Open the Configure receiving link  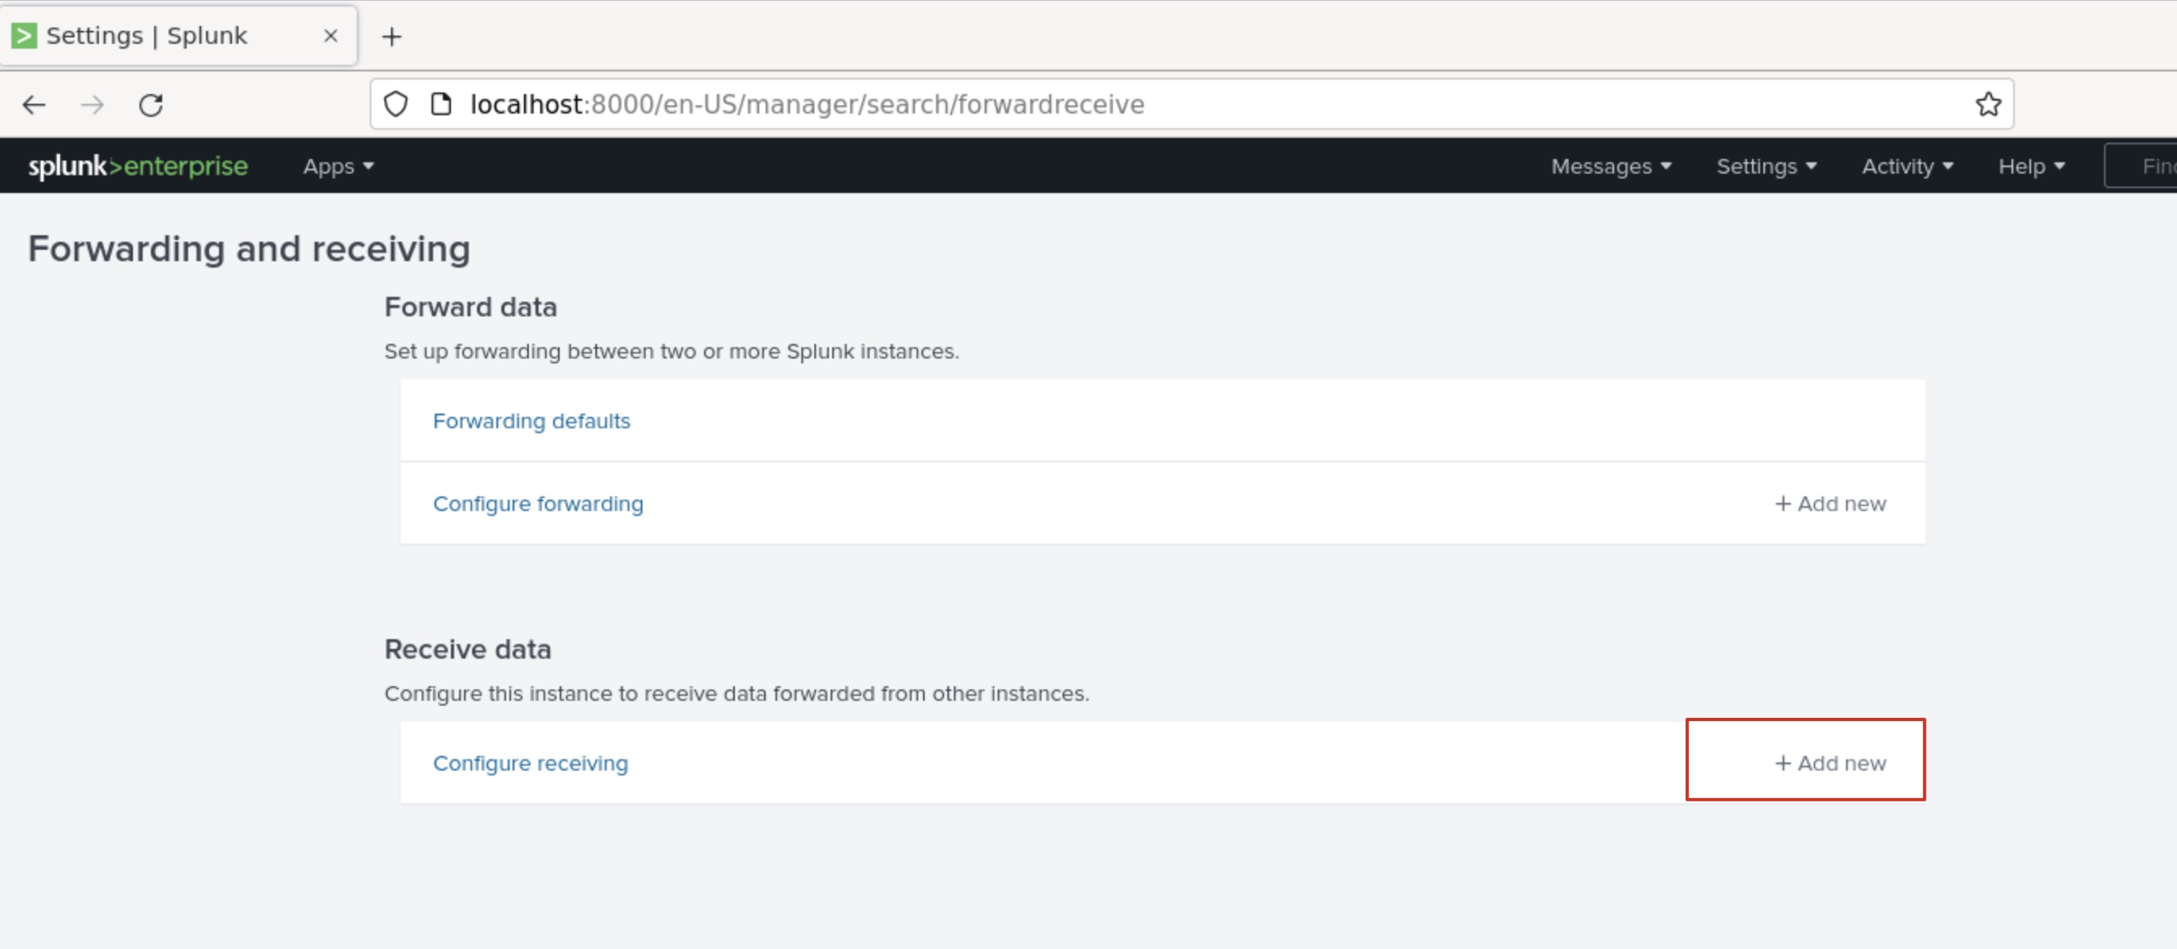[x=530, y=763]
